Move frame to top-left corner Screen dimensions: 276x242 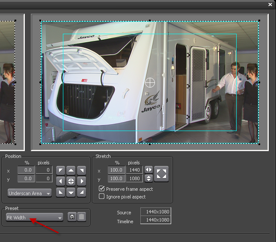click(61, 171)
